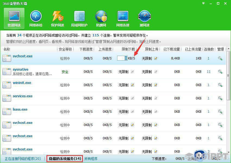
Task: Open the services.exe process name link
Action: tap(23, 96)
